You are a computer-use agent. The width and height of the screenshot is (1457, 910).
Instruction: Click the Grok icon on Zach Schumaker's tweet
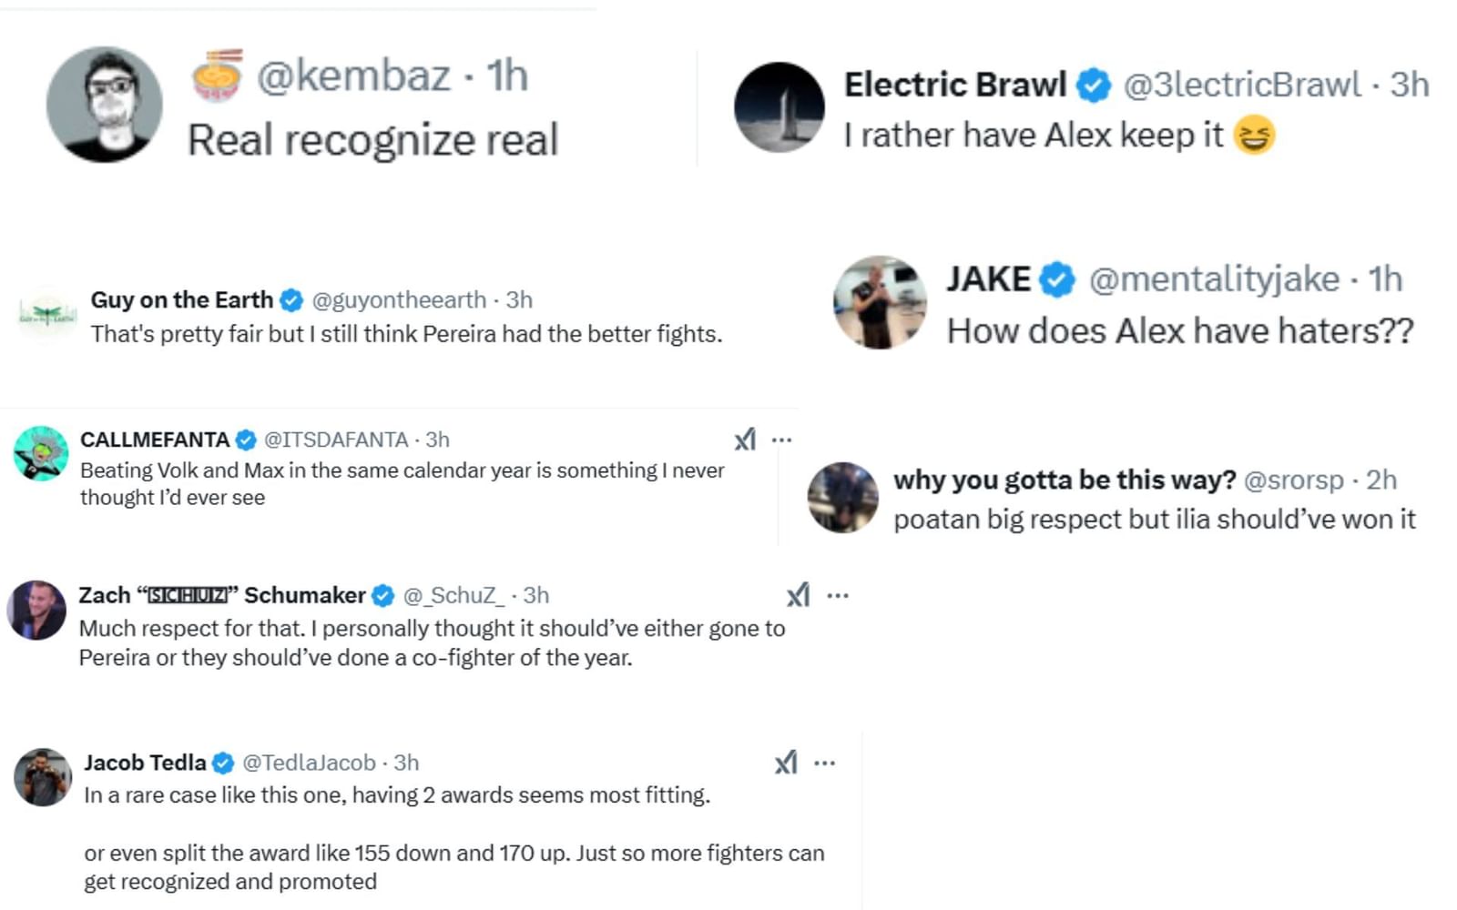[x=800, y=596]
